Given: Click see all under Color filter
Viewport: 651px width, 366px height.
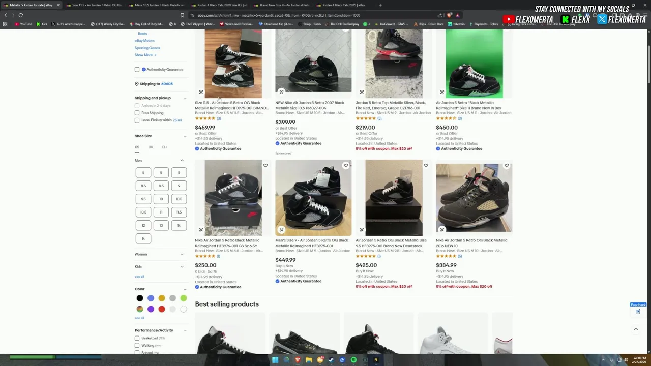Looking at the screenshot, I should tap(139, 318).
